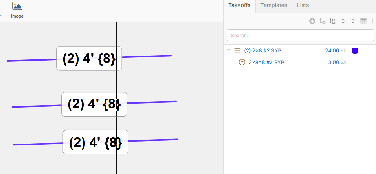
Task: Click the Image tool icon
Action: (x=17, y=6)
